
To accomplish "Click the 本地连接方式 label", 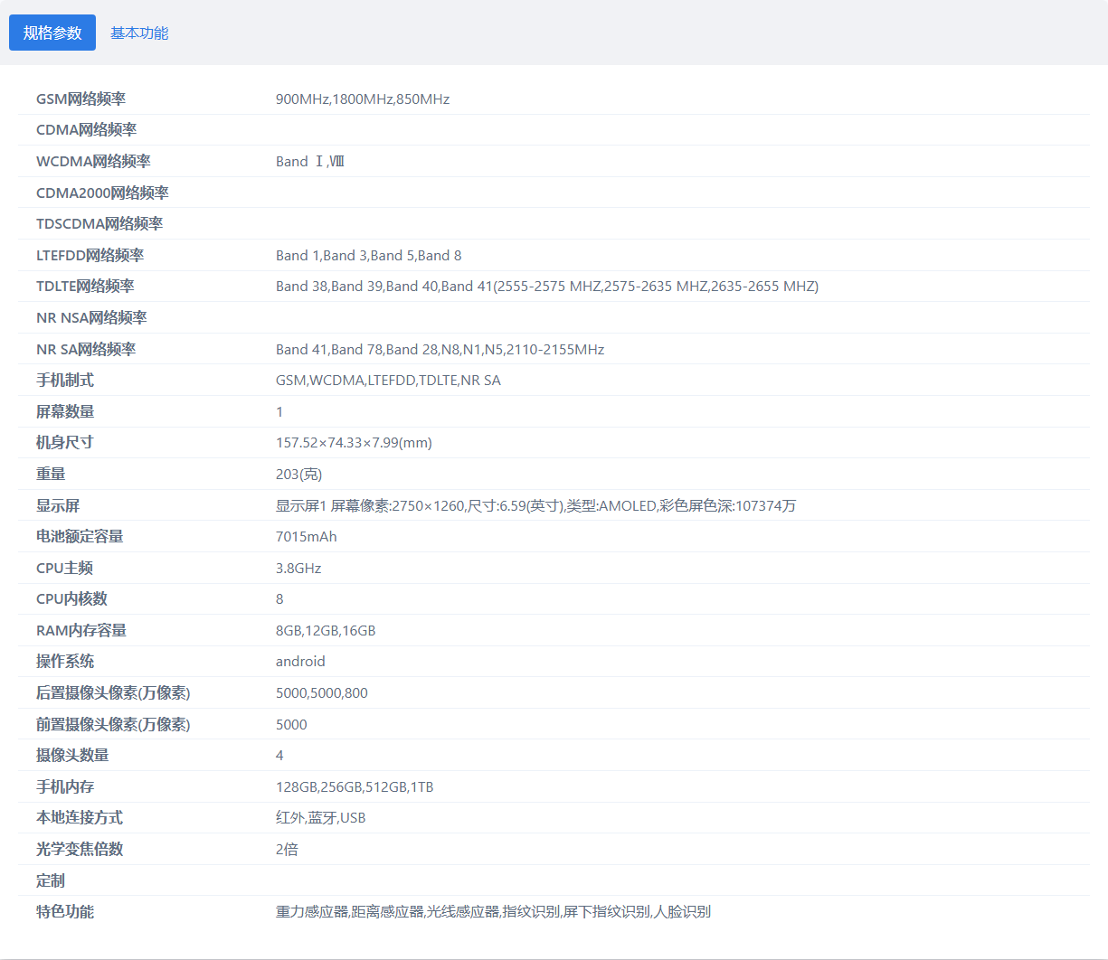I will pos(80,817).
